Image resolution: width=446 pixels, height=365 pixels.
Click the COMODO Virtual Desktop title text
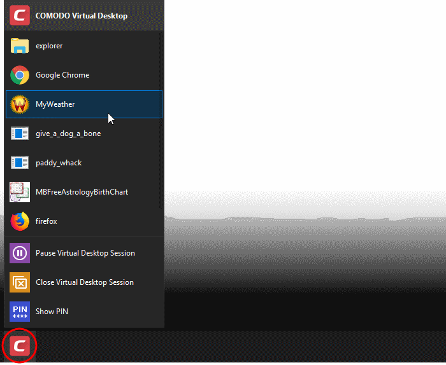82,16
